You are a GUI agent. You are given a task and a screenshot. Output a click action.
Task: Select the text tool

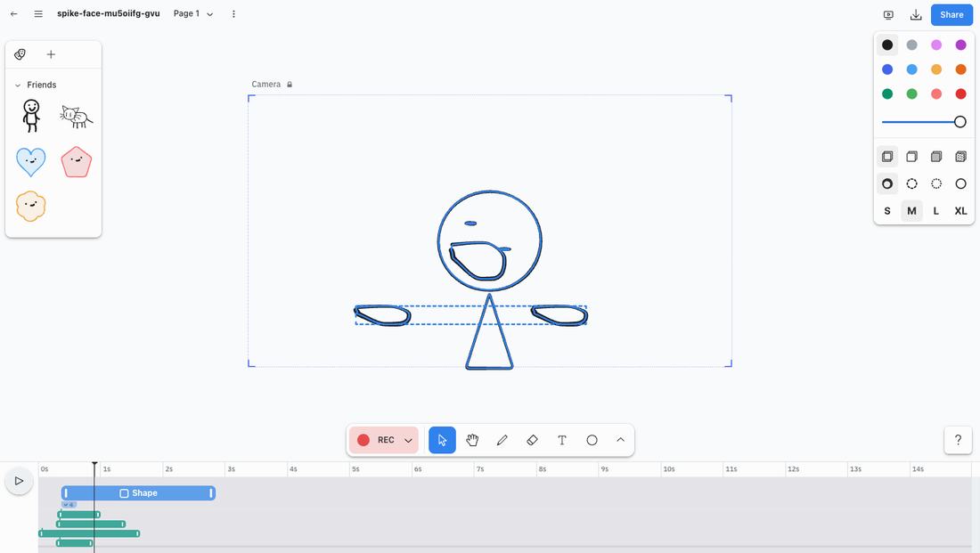[x=562, y=440]
